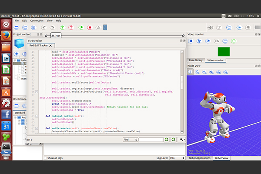Viewport: 261px width, 174px height.
Task: Enable the Show all logs checkbox
Action: point(45,158)
